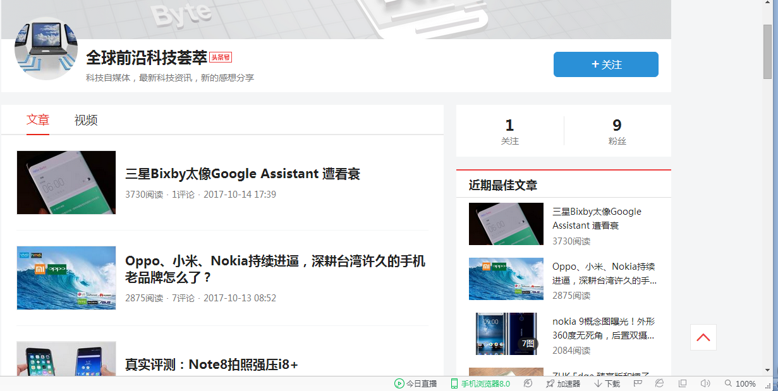
Task: Click sidebar ocean wave thumbnail
Action: [506, 279]
